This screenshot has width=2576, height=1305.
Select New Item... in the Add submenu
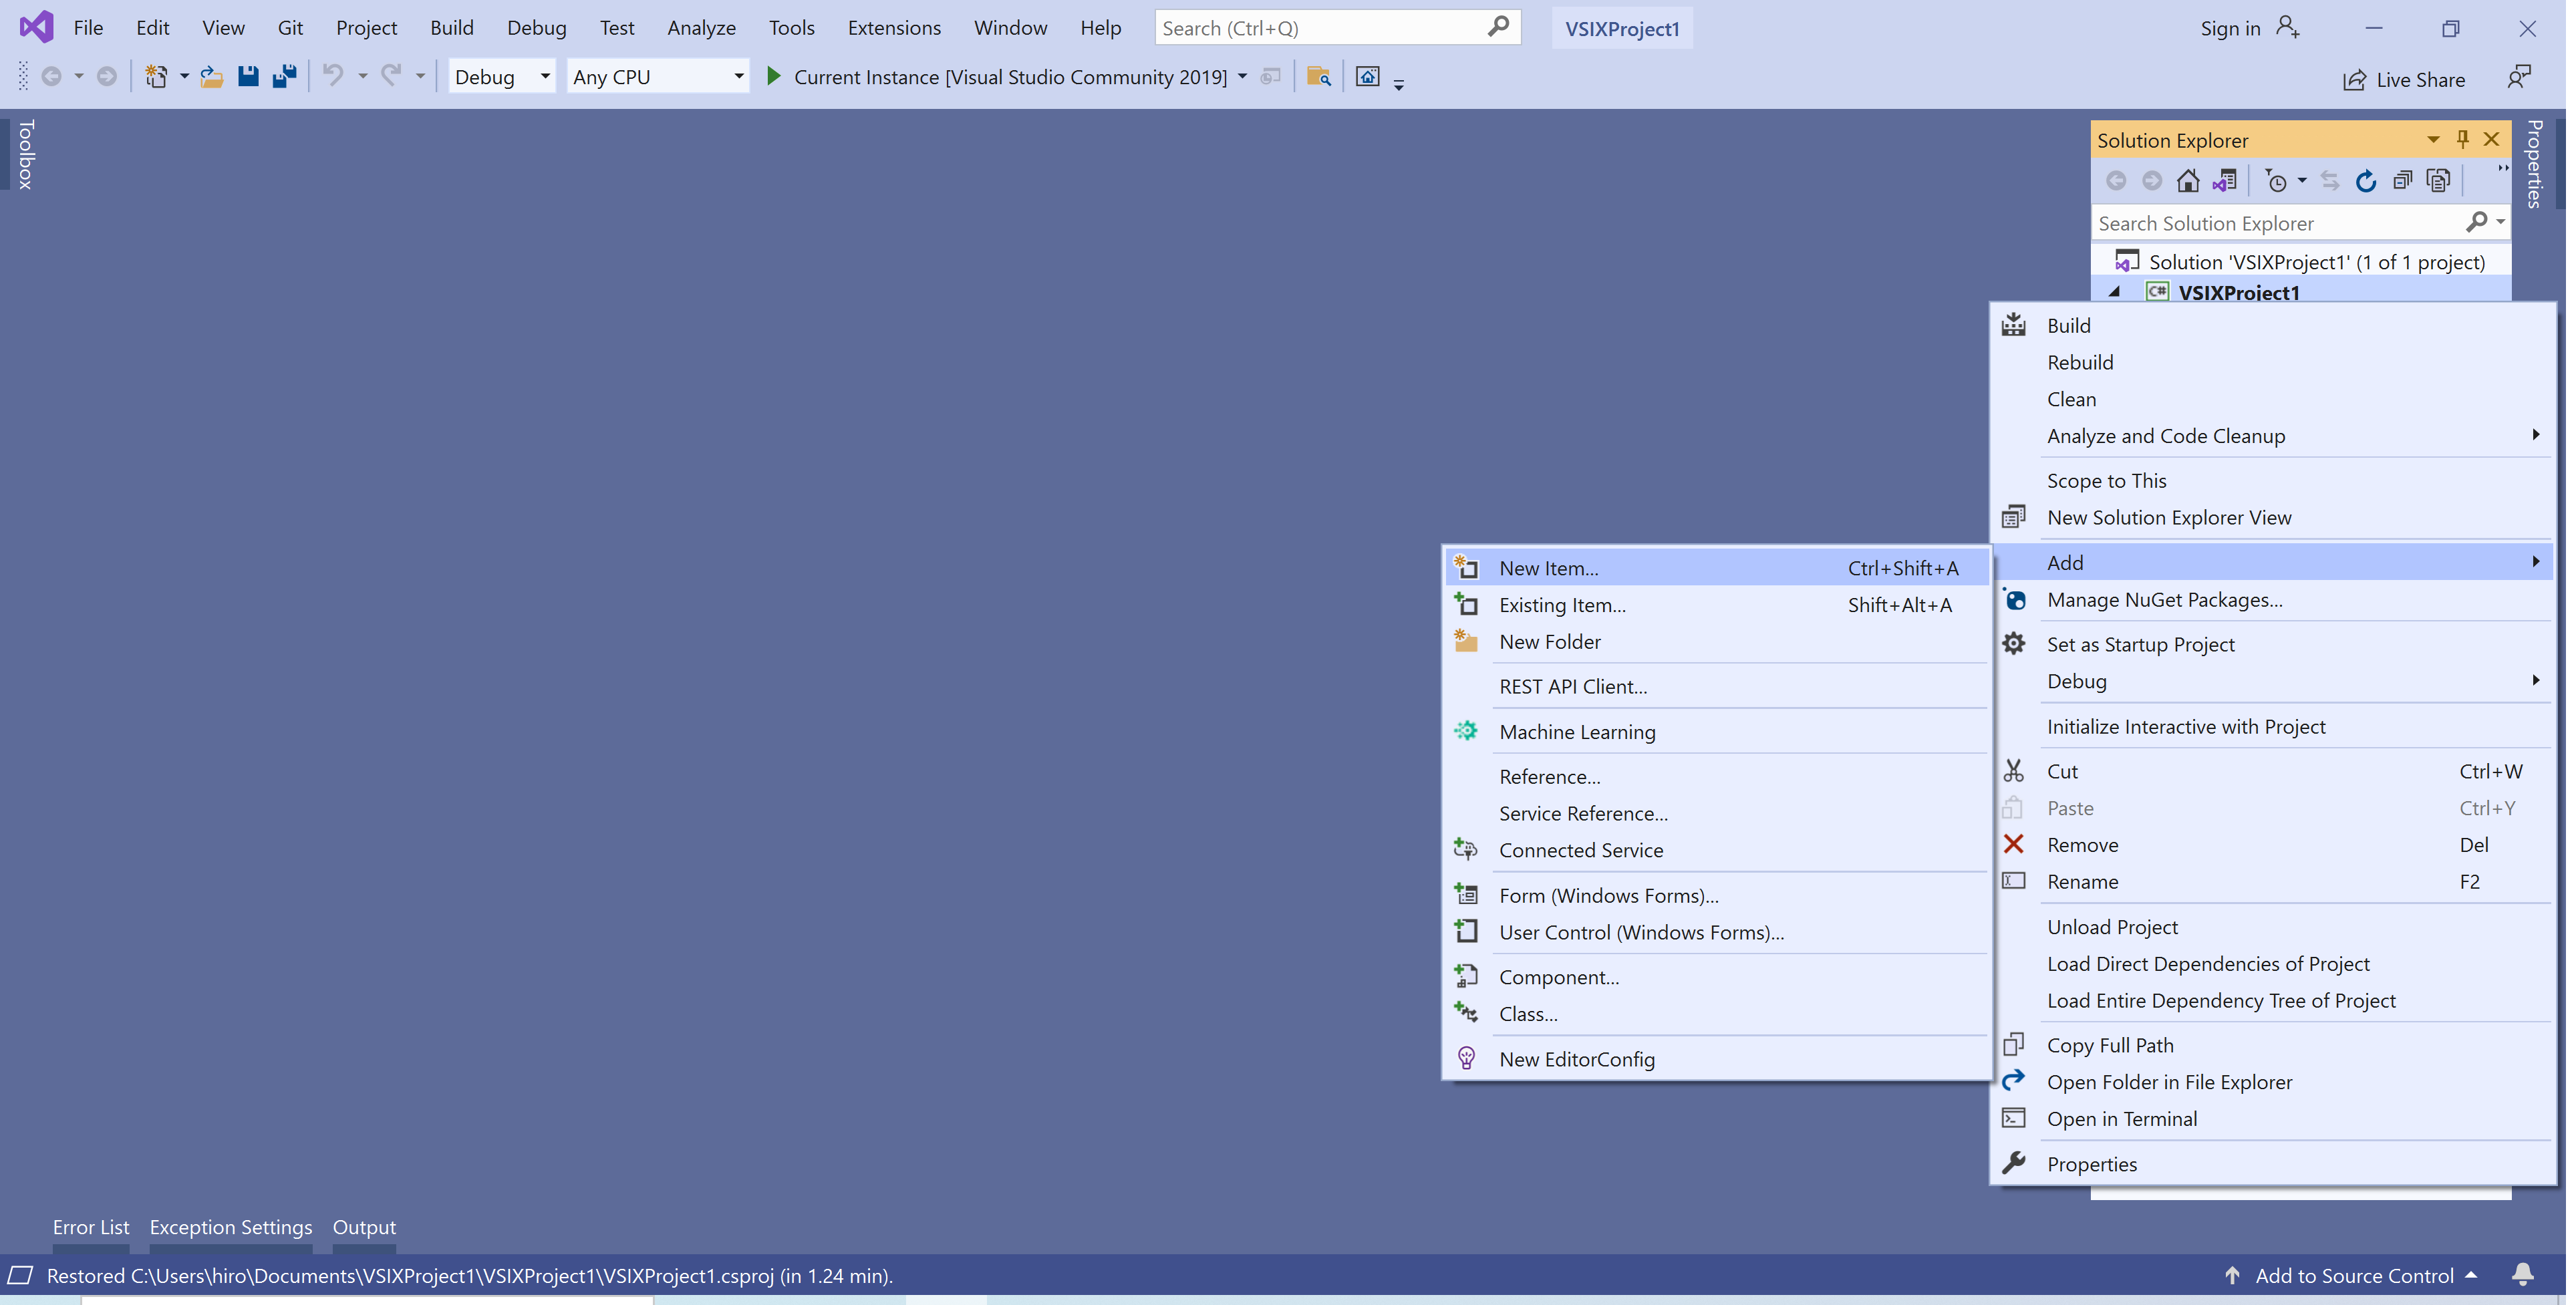pos(1548,568)
